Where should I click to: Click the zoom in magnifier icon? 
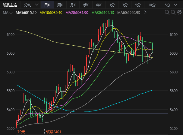point(173,13)
